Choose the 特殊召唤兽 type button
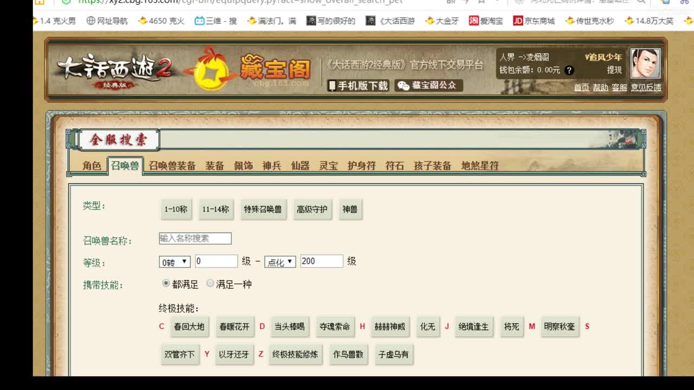Screen dimensions: 694x390 (x=263, y=209)
